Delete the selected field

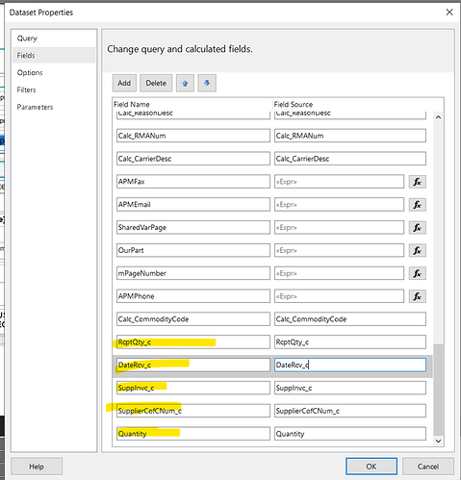point(156,83)
